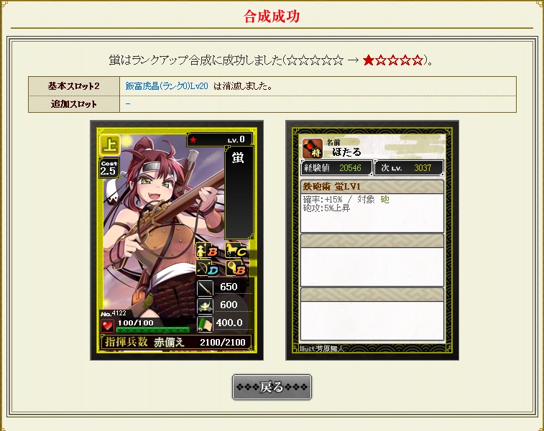This screenshot has height=431, width=544.
Task: Click the red heart HP icon
Action: (x=107, y=326)
